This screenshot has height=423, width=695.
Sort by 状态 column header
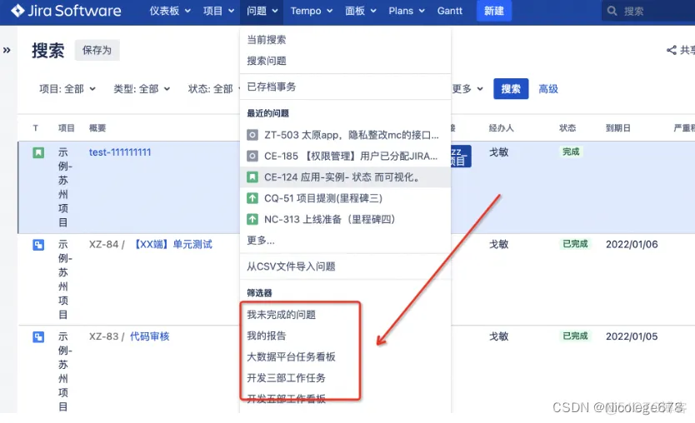567,128
